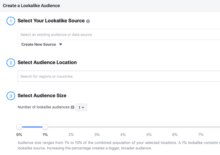Click the Select Audience Location heading
Screen dimensions: 220x155
tap(47, 62)
